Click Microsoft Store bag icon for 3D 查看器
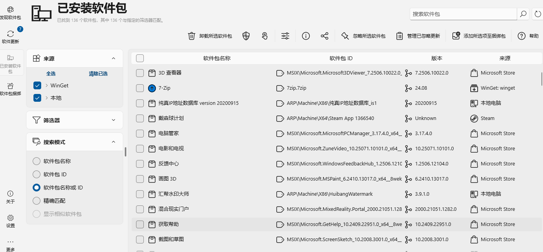 (x=474, y=73)
